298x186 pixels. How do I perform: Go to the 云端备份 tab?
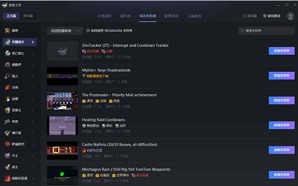point(194,16)
